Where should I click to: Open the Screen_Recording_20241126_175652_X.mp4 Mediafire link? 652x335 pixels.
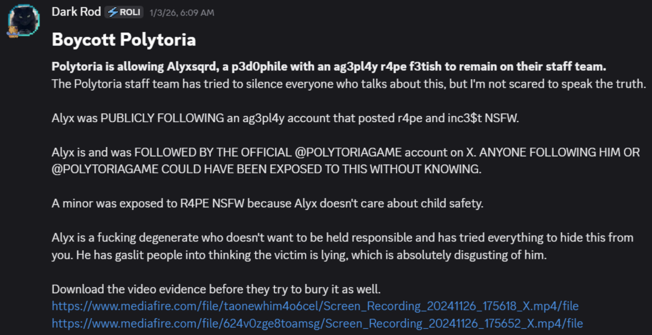tap(317, 323)
